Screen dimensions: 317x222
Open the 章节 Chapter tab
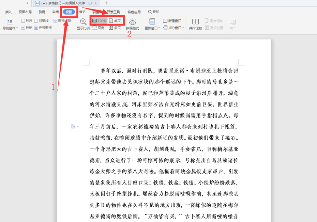(82, 12)
